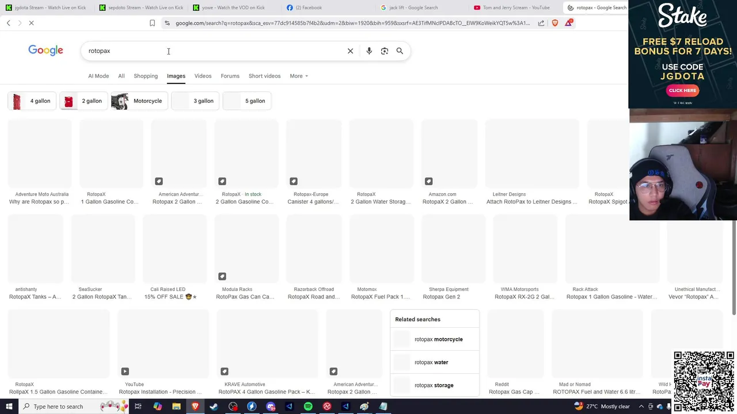Share this page from the address bar
This screenshot has width=737, height=414.
tap(541, 23)
